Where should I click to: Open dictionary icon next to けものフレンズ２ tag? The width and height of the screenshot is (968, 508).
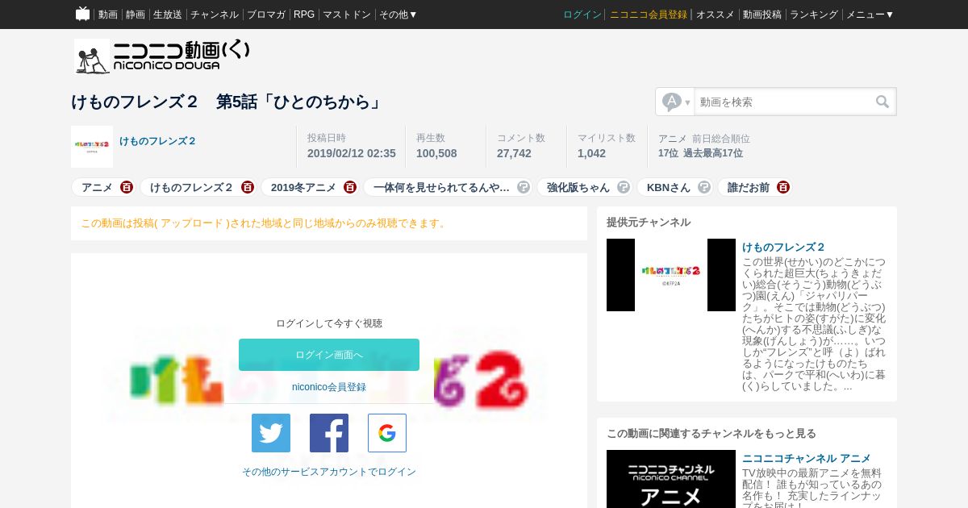248,187
